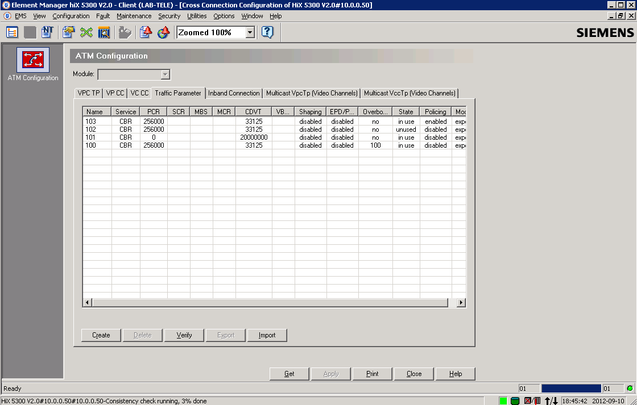Open the EMS menu
Viewport: 637px width, 405px height.
(20, 16)
